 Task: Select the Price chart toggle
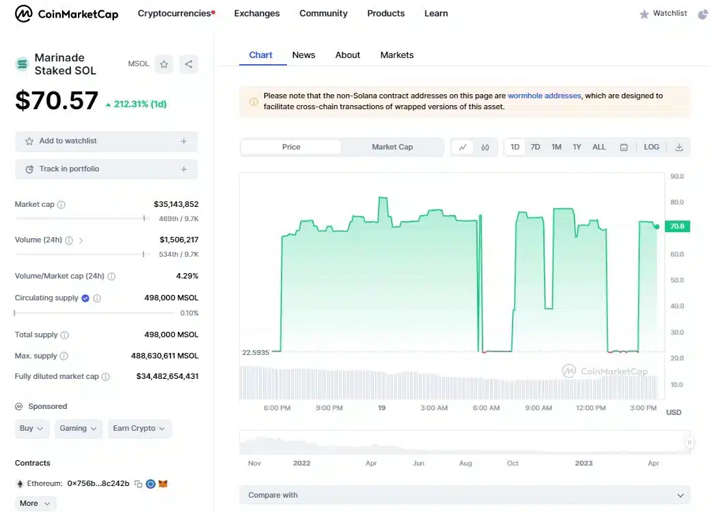pos(291,147)
